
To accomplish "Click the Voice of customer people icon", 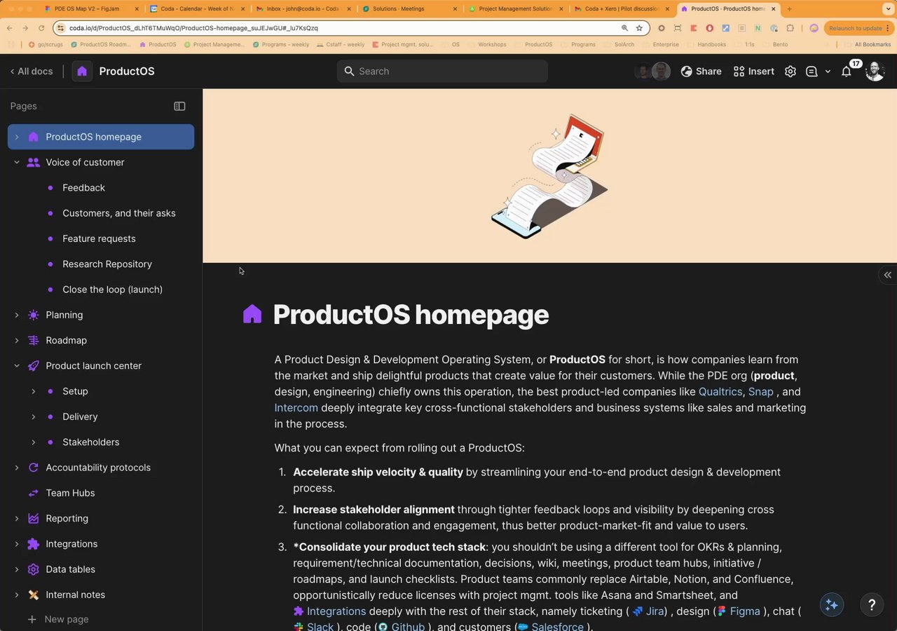I will [33, 162].
